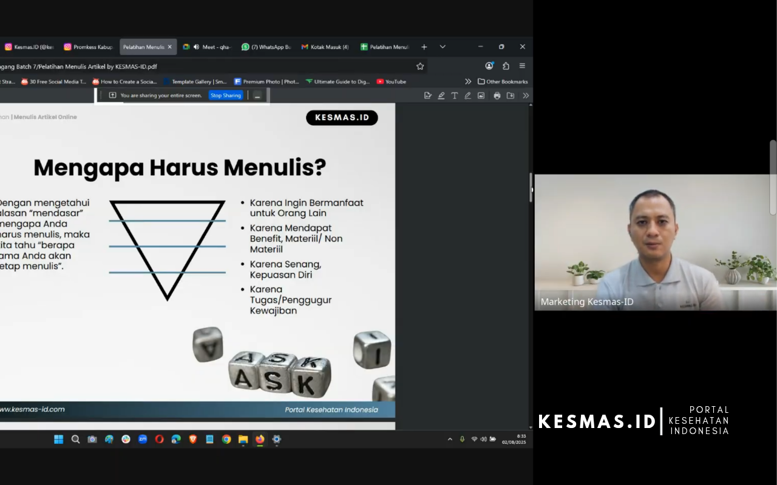This screenshot has height=485, width=777.
Task: Open the Zoom app in taskbar
Action: (143, 440)
